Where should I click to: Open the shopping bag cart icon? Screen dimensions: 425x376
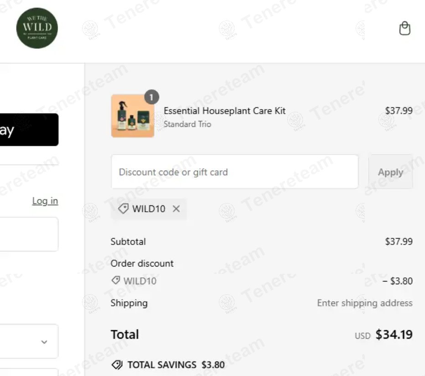404,29
